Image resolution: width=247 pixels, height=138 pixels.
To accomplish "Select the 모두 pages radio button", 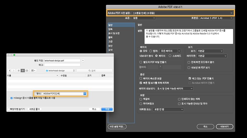I will [141, 51].
